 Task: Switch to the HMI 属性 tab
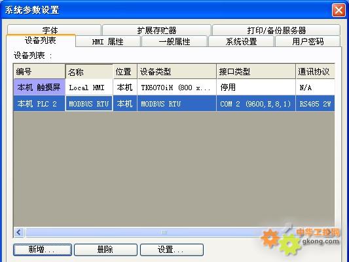[x=108, y=41]
